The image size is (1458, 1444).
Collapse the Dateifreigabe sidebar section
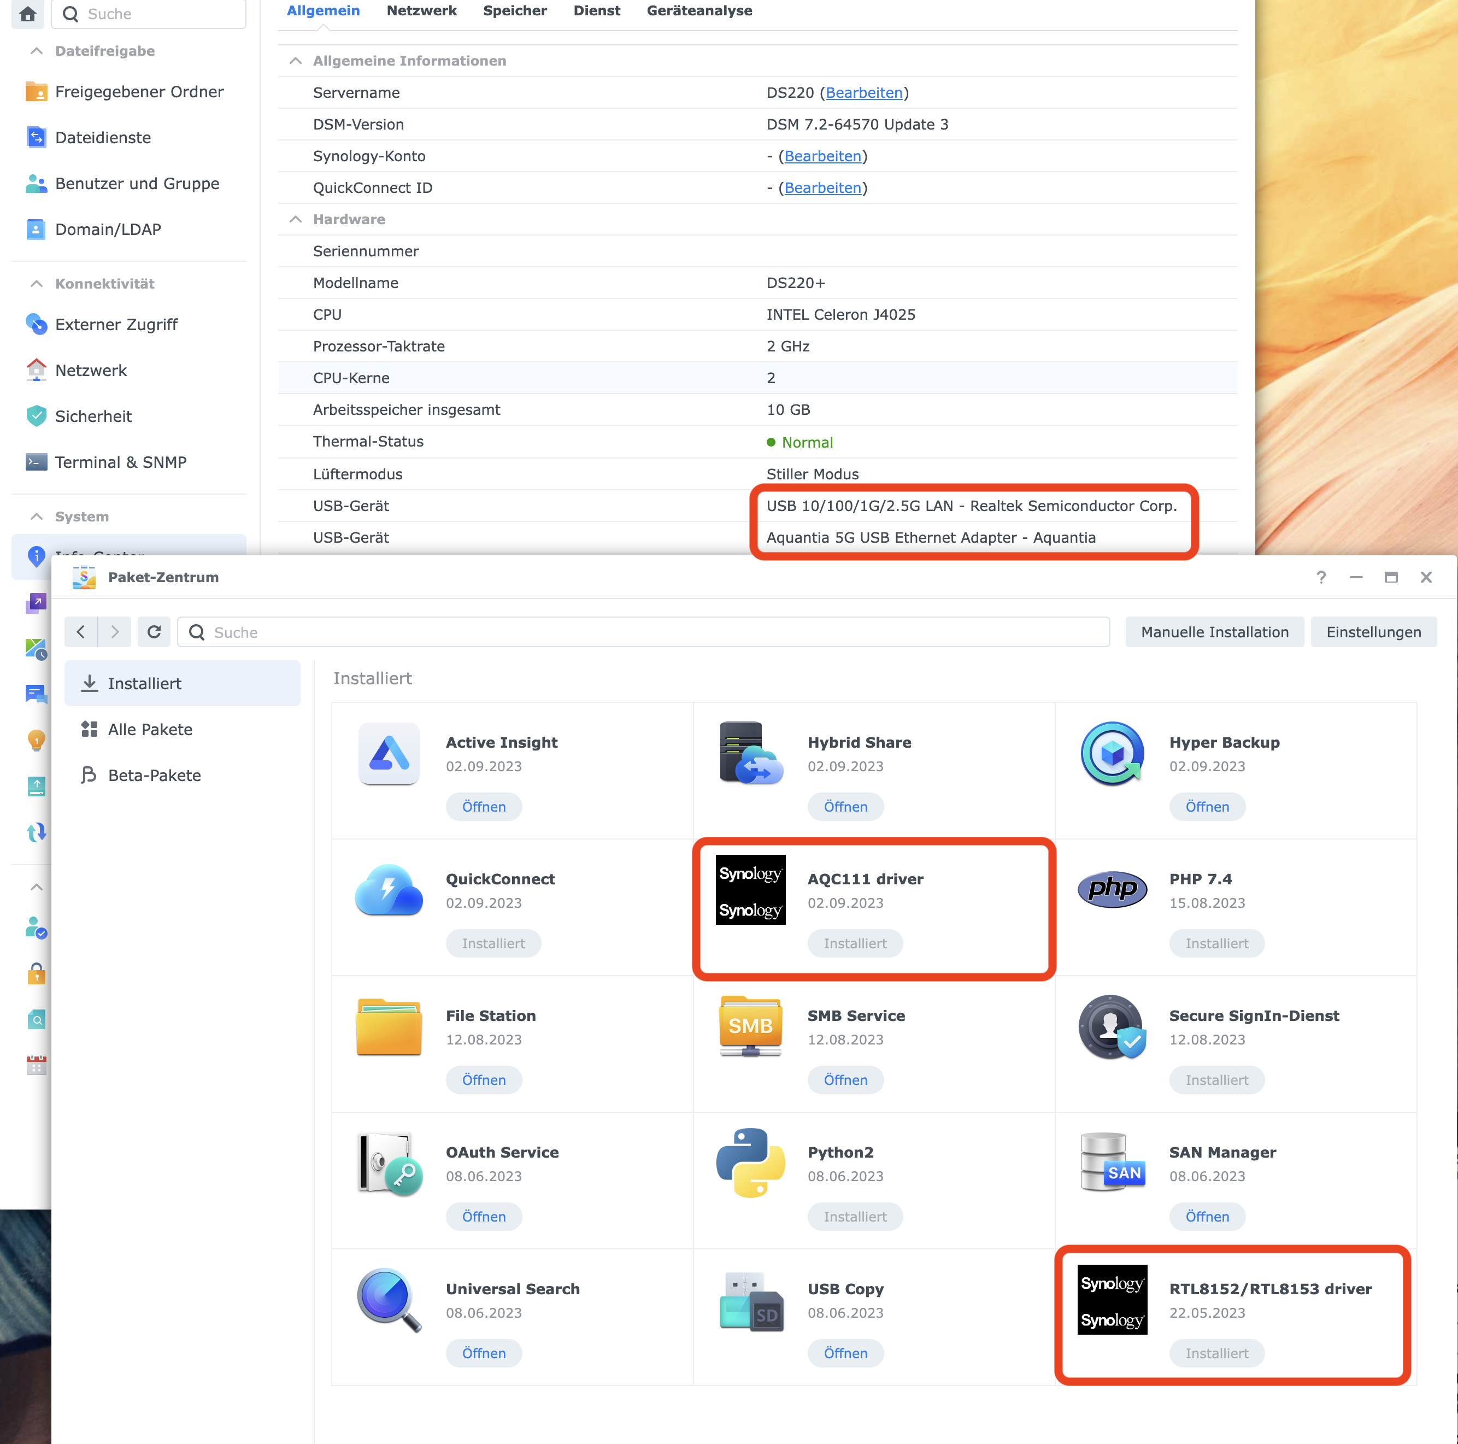click(36, 51)
